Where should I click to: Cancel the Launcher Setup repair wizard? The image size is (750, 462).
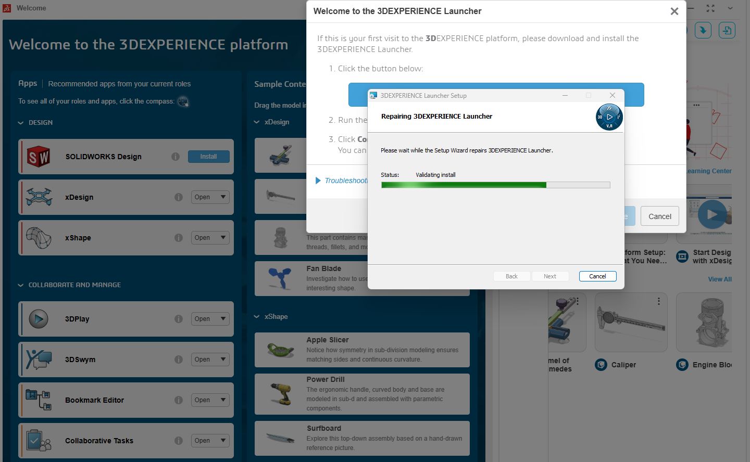pos(597,276)
